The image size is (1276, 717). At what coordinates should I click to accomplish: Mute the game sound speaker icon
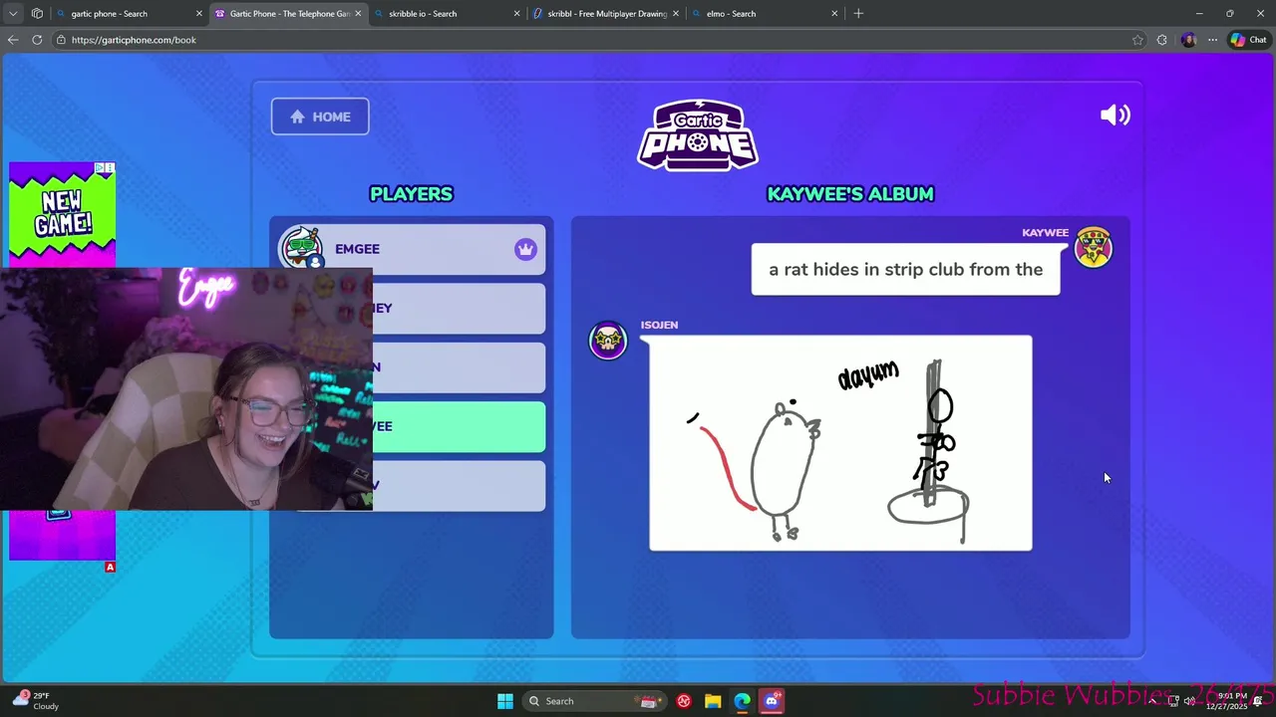[1115, 115]
